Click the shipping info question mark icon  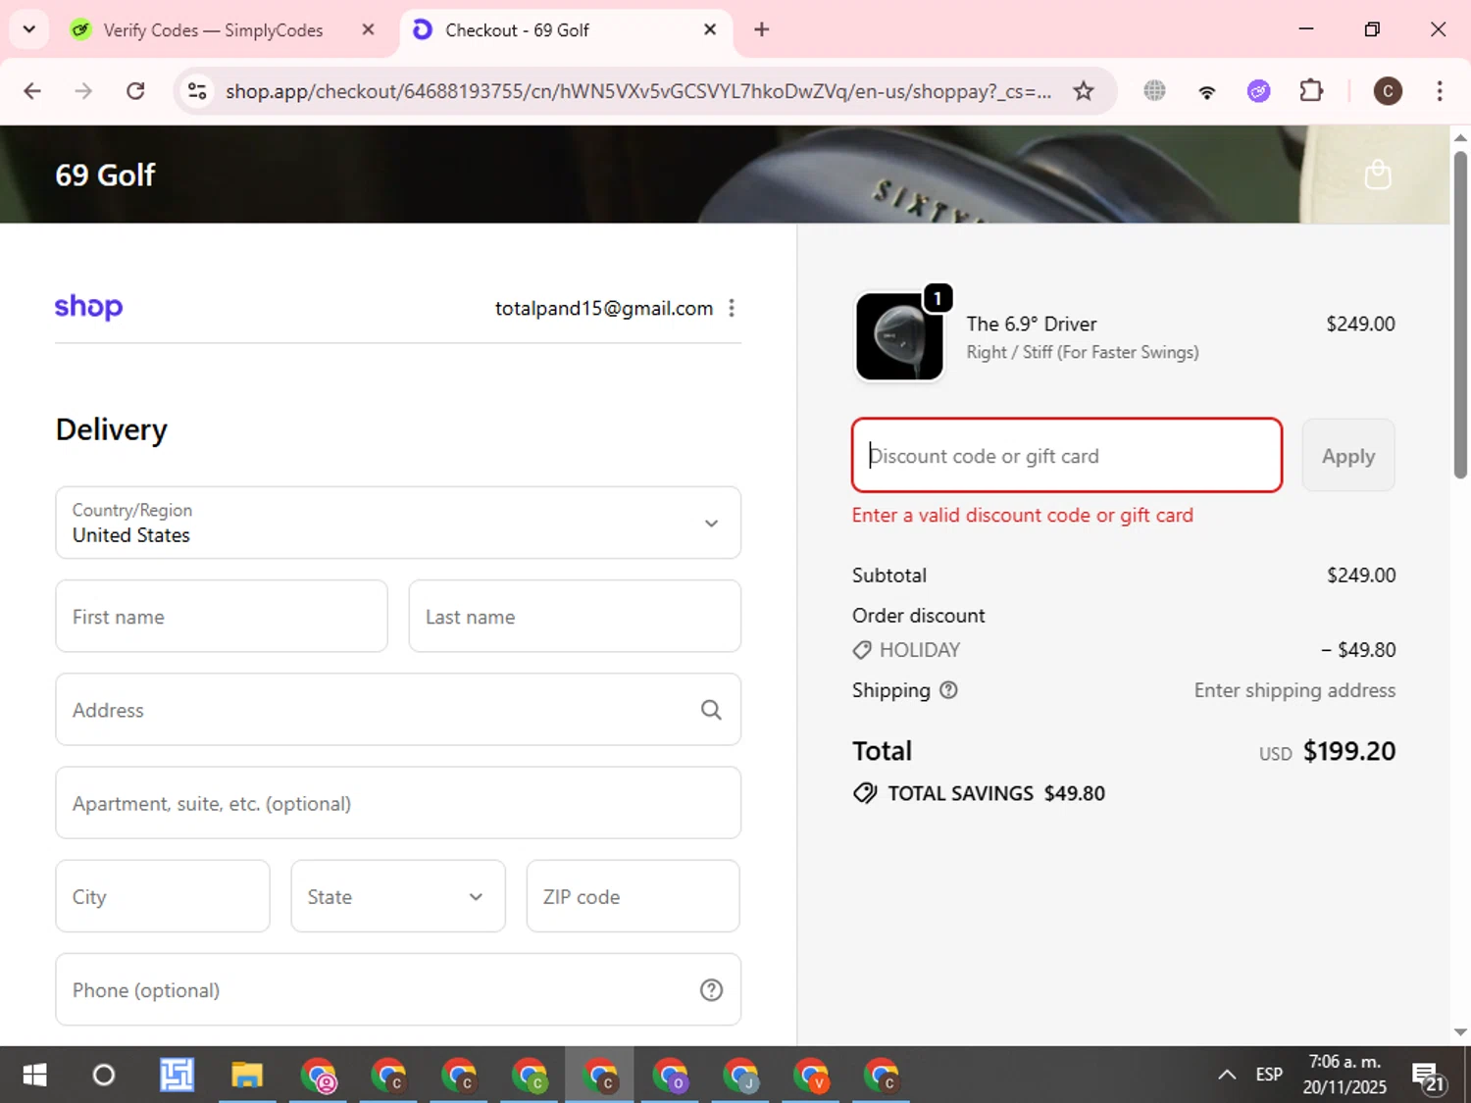[948, 690]
